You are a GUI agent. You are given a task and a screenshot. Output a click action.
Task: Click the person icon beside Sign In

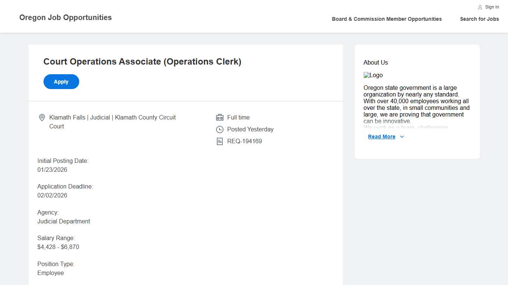pos(479,7)
